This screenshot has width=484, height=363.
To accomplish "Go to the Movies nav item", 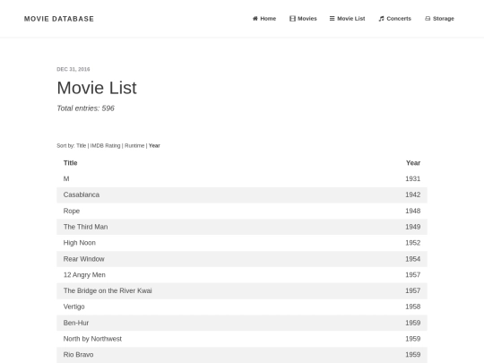I will pyautogui.click(x=303, y=19).
